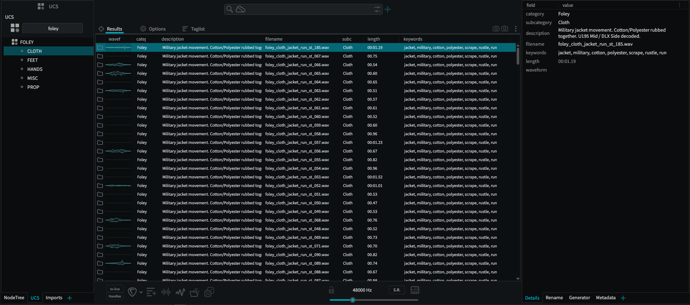The width and height of the screenshot is (690, 305).
Task: Add a new details panel tab with plus
Action: pos(623,298)
